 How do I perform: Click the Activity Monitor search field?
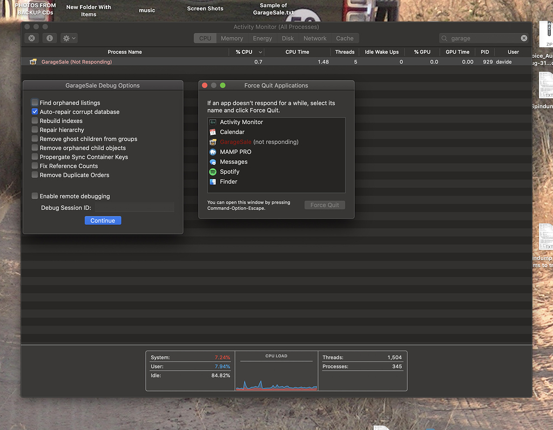[x=483, y=38]
